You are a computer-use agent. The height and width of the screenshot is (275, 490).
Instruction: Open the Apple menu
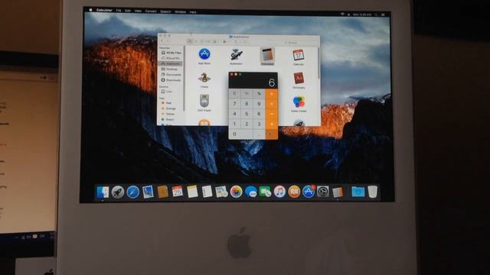click(x=90, y=10)
